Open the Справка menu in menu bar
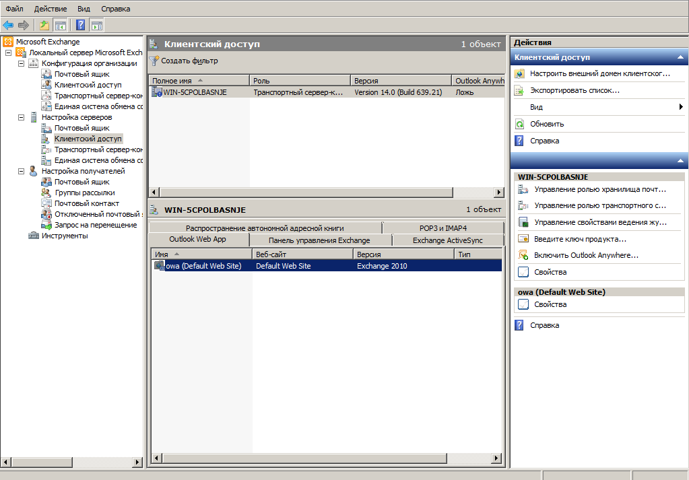 point(116,9)
